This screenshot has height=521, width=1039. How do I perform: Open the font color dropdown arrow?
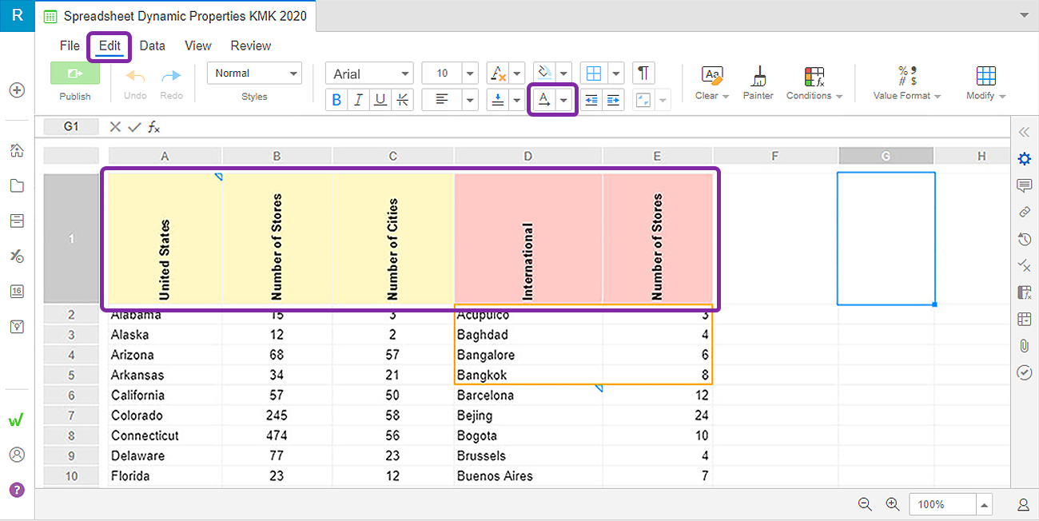(517, 74)
